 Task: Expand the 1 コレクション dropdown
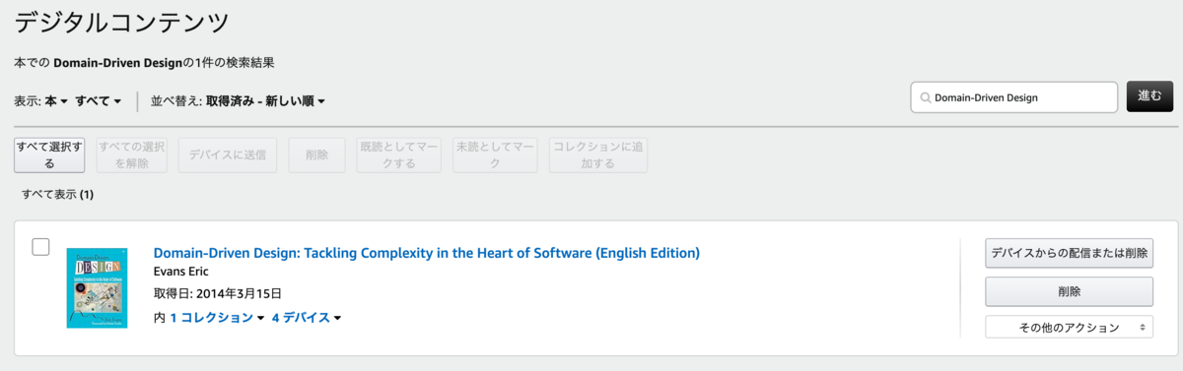pos(217,318)
